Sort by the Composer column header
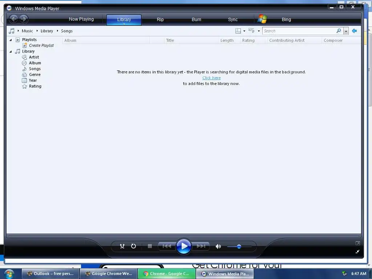 (341, 40)
